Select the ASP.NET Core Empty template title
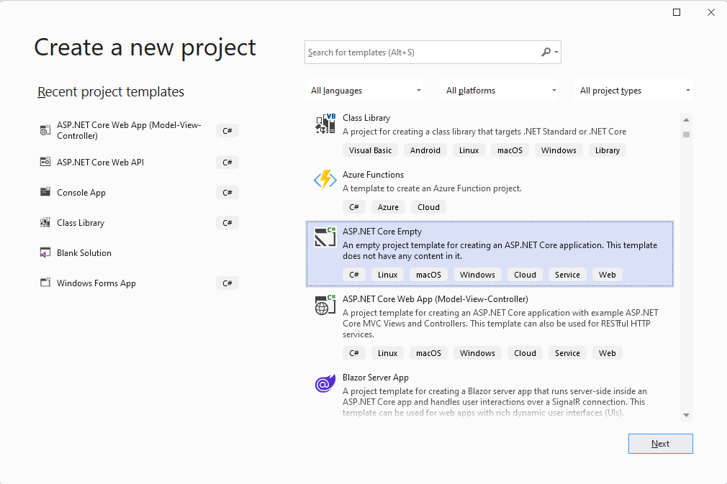Screen dimensions: 727x484 [x=382, y=232]
